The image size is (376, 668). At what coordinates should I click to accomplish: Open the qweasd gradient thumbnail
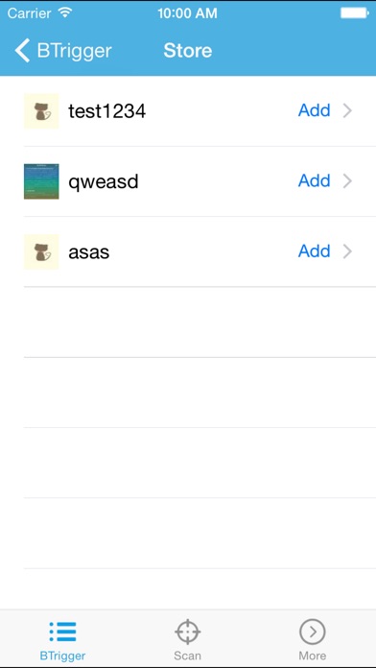coord(41,181)
